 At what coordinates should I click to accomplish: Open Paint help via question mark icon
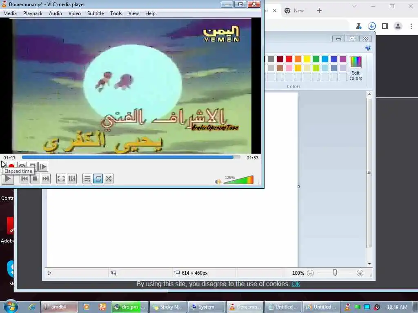click(x=368, y=48)
